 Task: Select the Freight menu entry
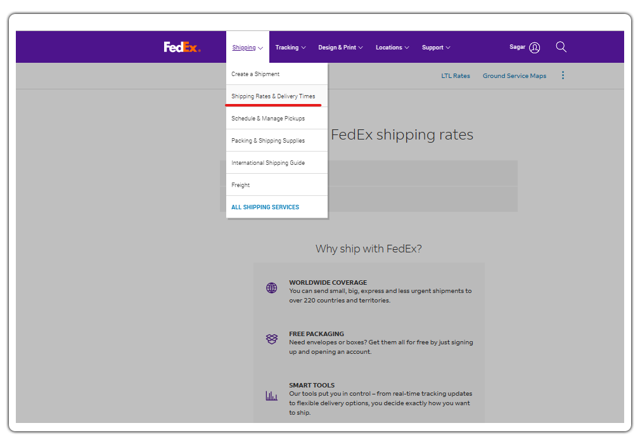(x=277, y=185)
